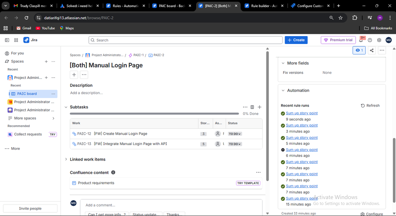Open the ellipsis menu next to Spaces

[53, 61]
